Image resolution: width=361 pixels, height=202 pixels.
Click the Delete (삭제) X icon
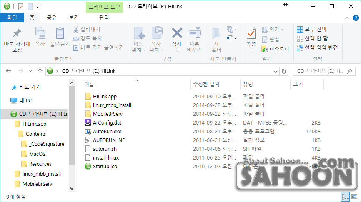(177, 33)
